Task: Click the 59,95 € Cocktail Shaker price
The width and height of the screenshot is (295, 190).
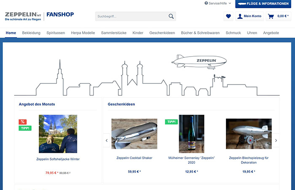Action: coord(134,171)
